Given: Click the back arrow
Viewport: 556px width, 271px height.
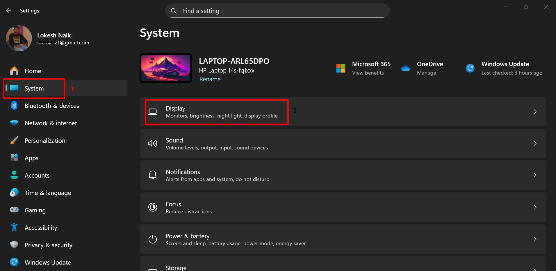Looking at the screenshot, I should click(8, 10).
